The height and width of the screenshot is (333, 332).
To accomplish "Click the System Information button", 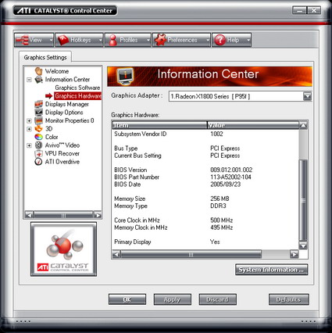I will tap(271, 270).
